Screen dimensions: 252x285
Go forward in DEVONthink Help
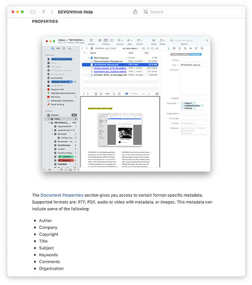coord(52,12)
